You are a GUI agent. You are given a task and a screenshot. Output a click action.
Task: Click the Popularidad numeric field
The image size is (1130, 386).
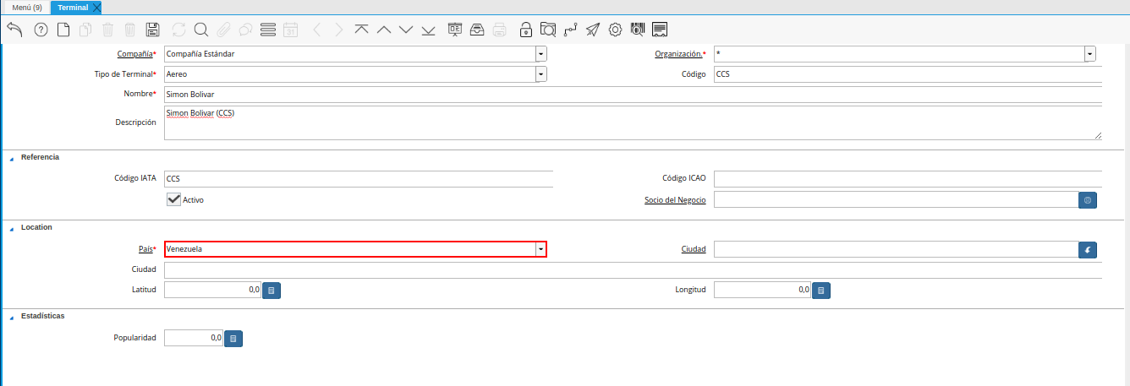(x=194, y=338)
